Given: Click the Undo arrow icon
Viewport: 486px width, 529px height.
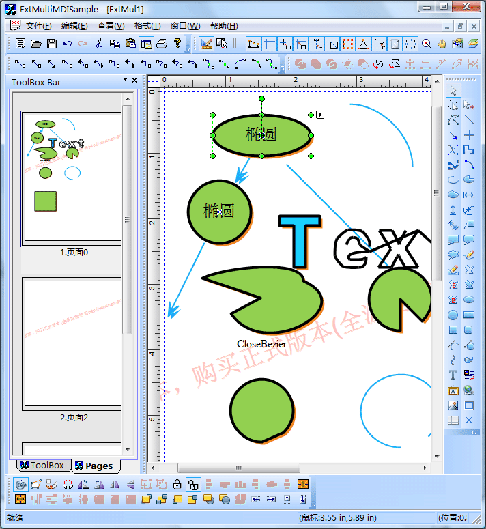Looking at the screenshot, I should click(x=68, y=44).
